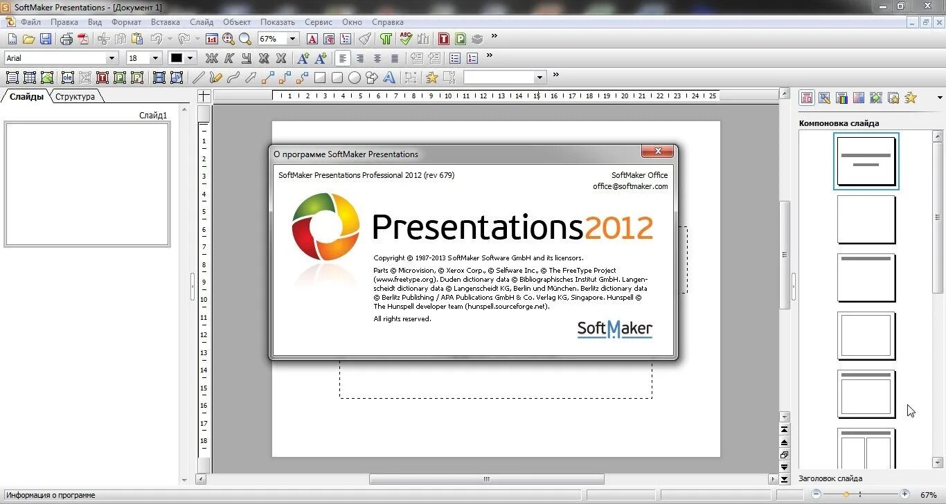
Task: Expand the top toolbar overflow chevron
Action: coord(494,36)
